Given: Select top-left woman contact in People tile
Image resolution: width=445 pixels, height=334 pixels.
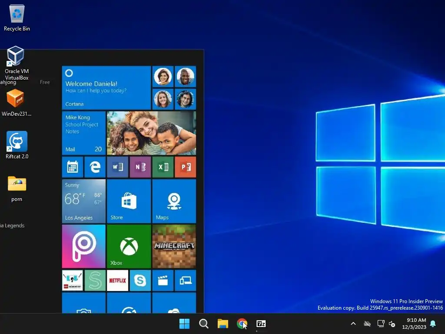Looking at the screenshot, I should pyautogui.click(x=163, y=77).
